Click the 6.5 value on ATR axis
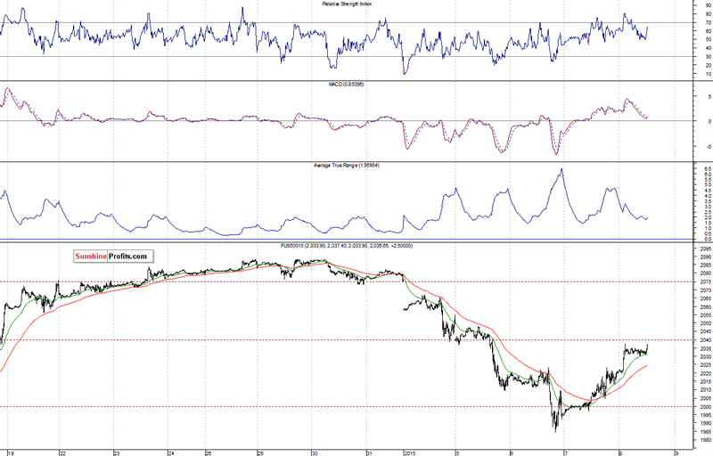Screen dimensions: 713x456 [x=683, y=168]
